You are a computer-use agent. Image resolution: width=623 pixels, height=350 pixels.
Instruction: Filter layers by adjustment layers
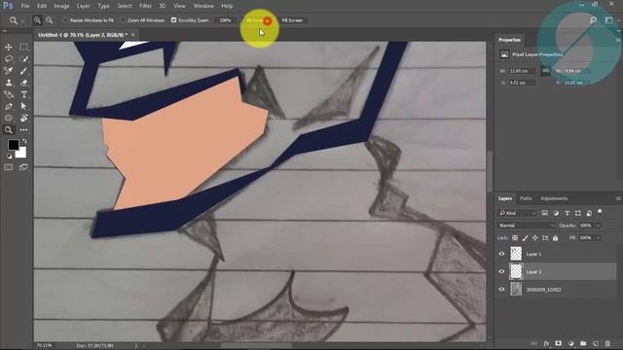point(556,213)
